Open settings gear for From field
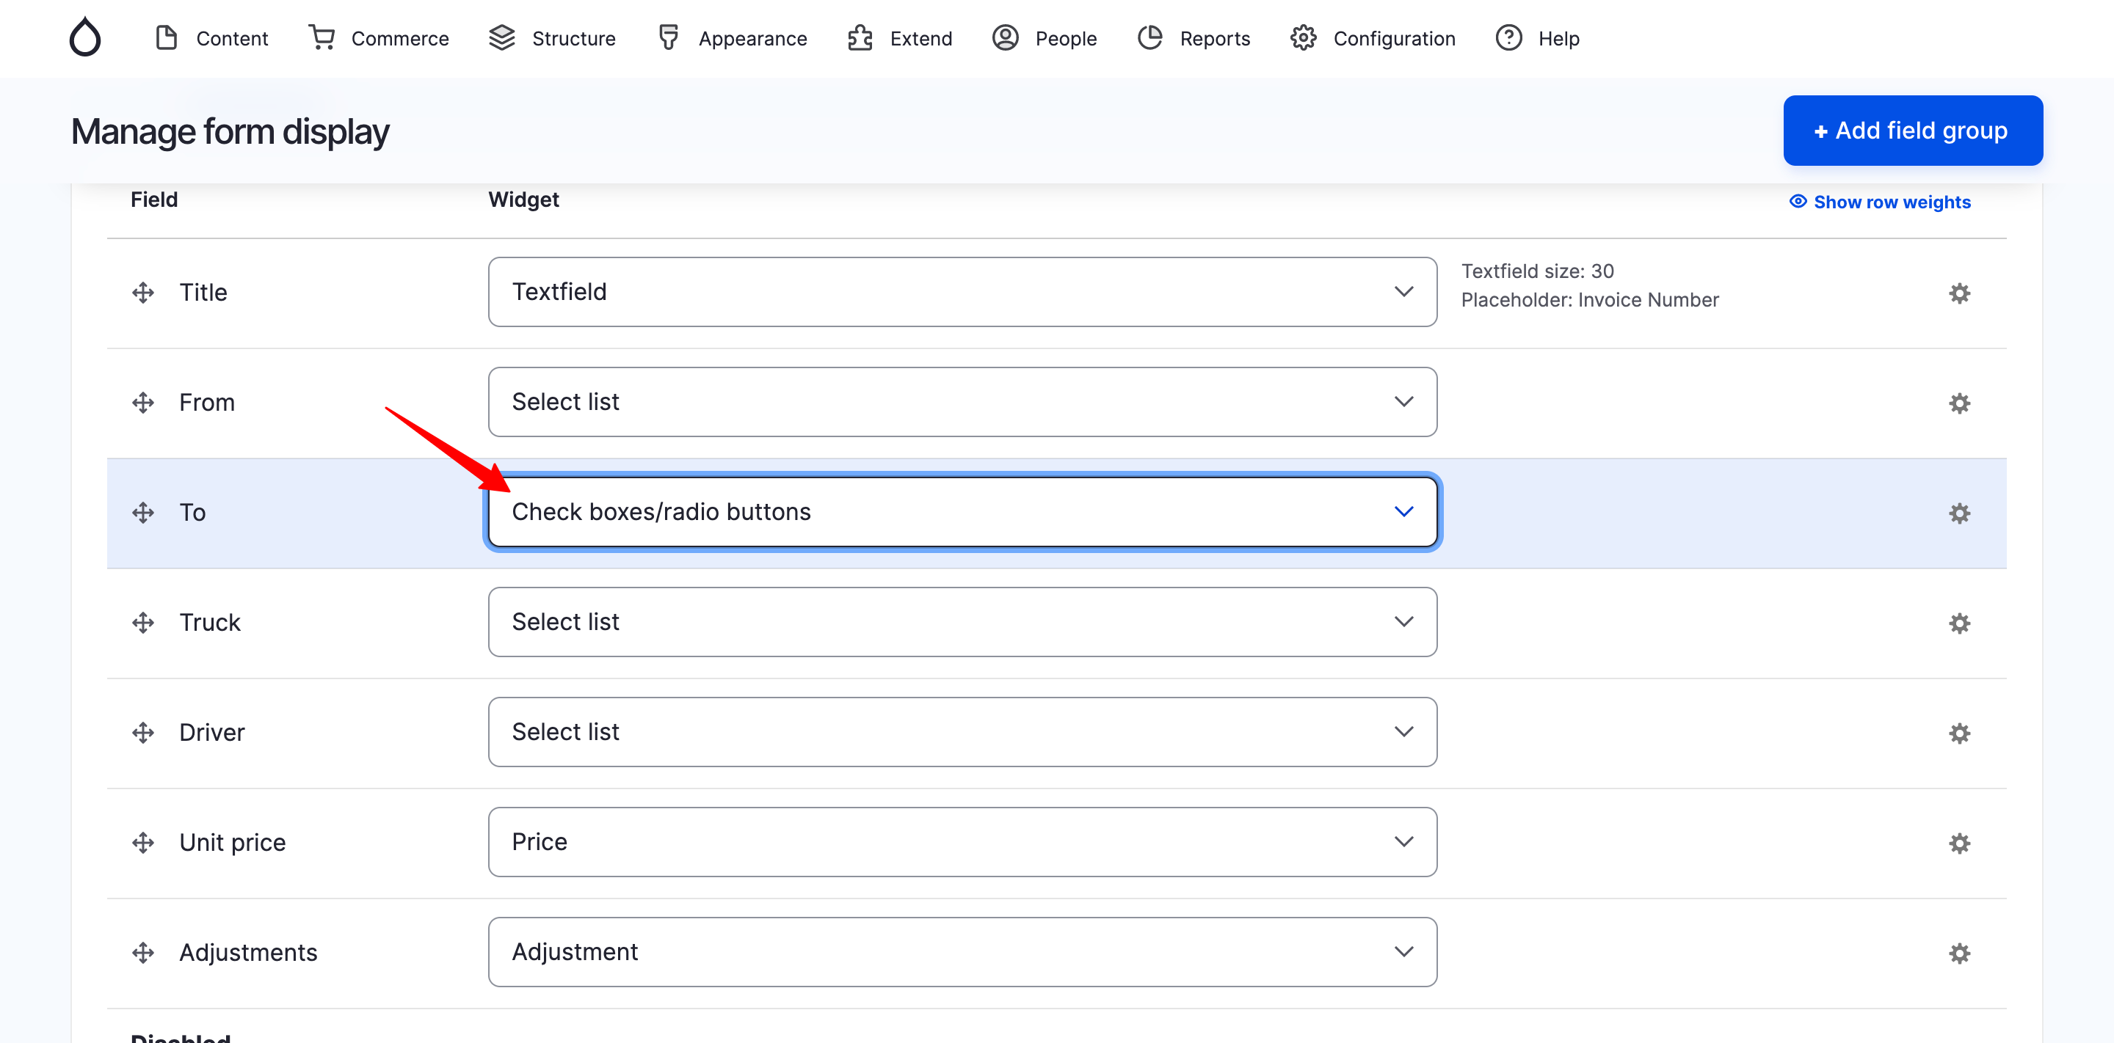The width and height of the screenshot is (2114, 1043). coord(1959,403)
